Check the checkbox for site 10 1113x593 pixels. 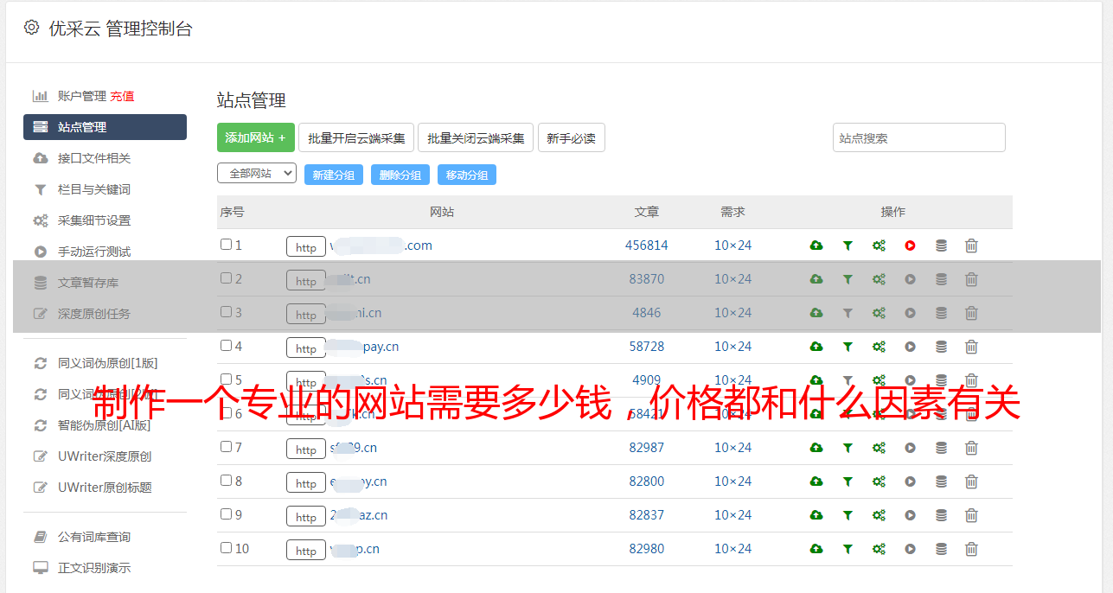(x=226, y=548)
